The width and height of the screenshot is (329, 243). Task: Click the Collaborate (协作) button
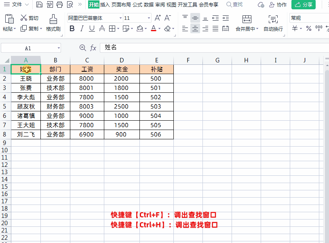[x=278, y=4]
